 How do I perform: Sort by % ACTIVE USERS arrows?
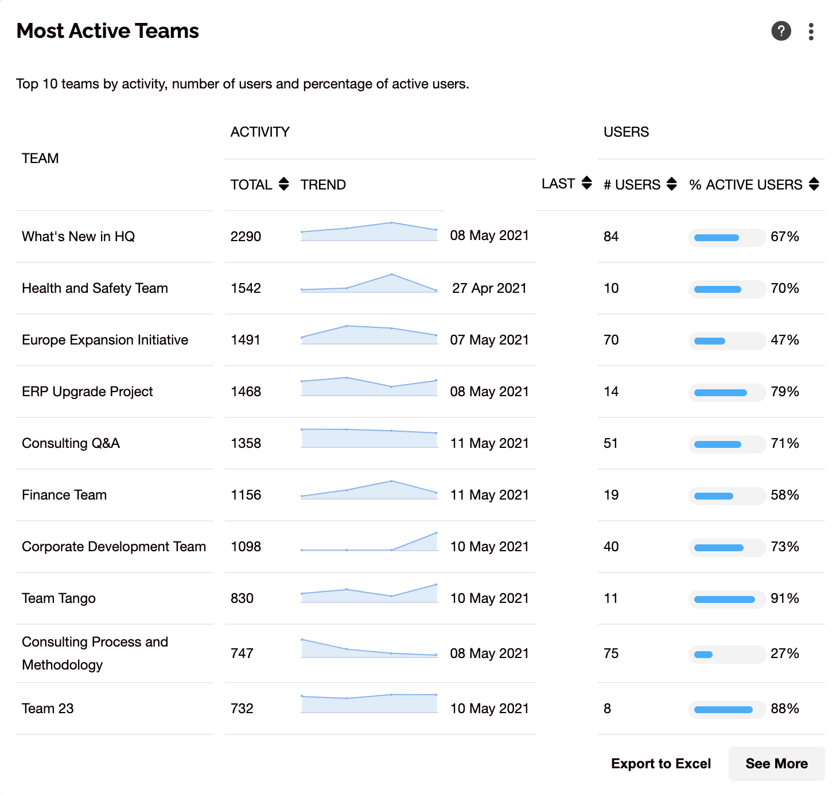[x=814, y=184]
